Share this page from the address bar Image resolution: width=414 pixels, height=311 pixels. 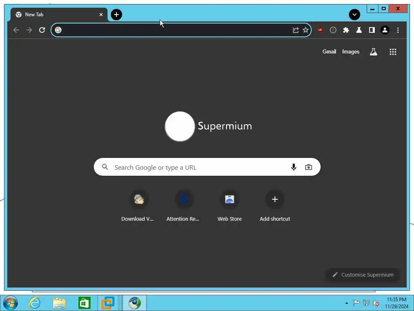(296, 30)
